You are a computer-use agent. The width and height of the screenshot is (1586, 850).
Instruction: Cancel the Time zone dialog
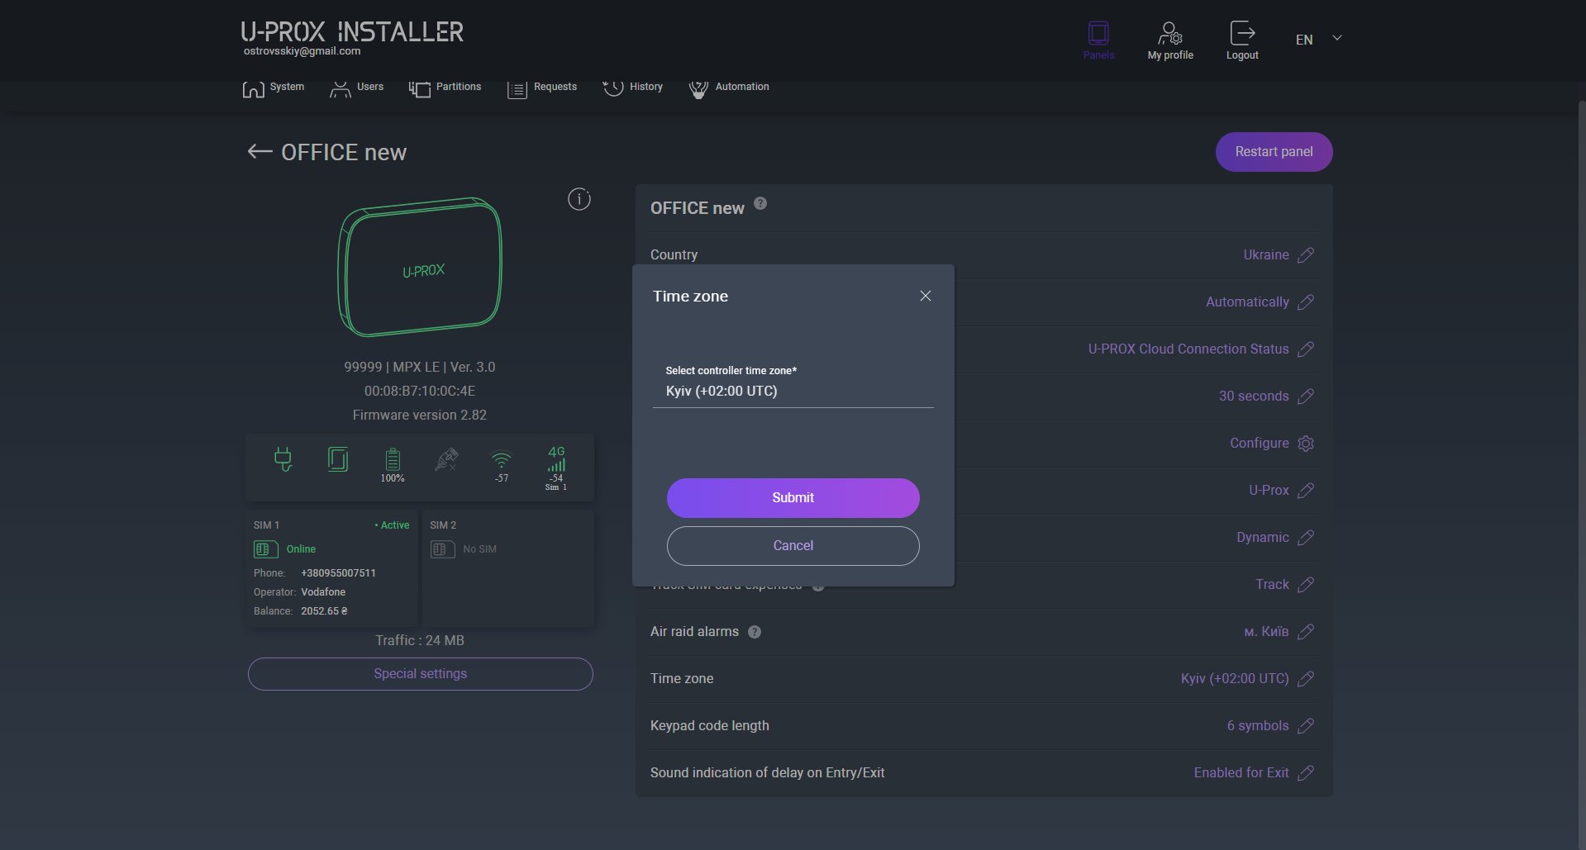793,546
